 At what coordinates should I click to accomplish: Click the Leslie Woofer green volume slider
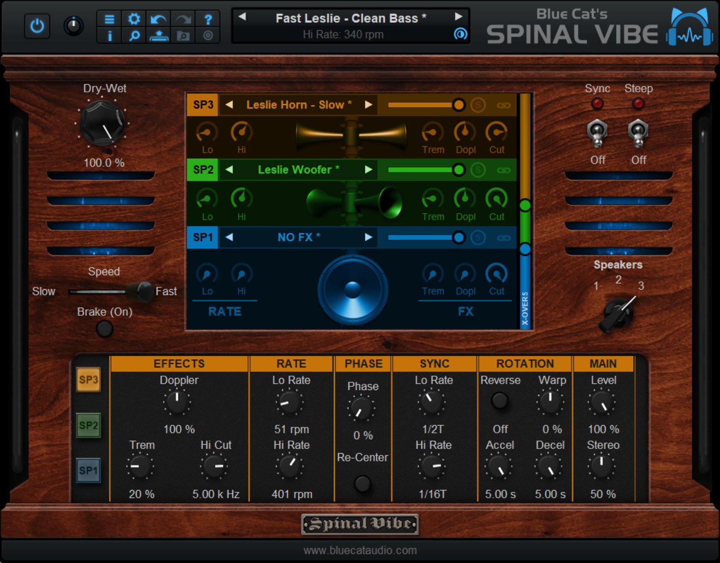pyautogui.click(x=459, y=170)
